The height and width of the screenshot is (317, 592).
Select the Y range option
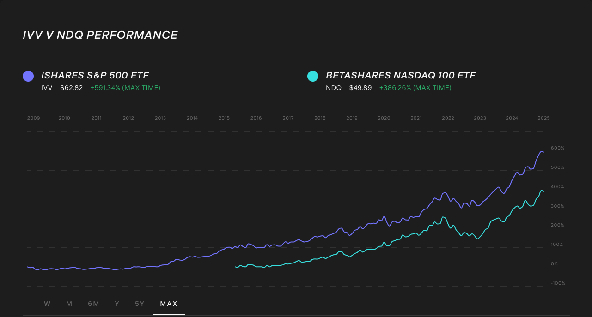click(116, 304)
